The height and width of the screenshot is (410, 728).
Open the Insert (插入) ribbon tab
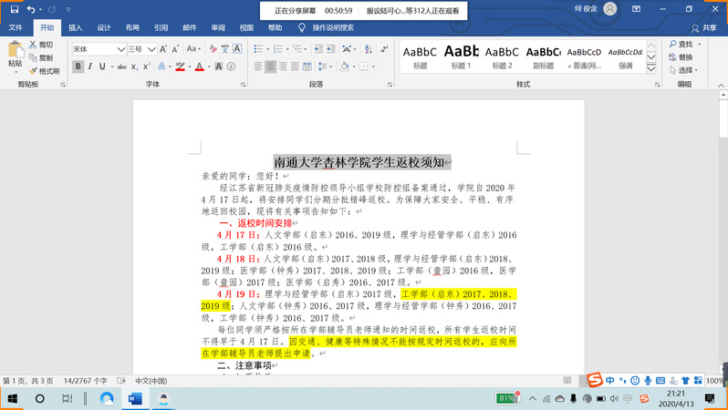tap(75, 27)
